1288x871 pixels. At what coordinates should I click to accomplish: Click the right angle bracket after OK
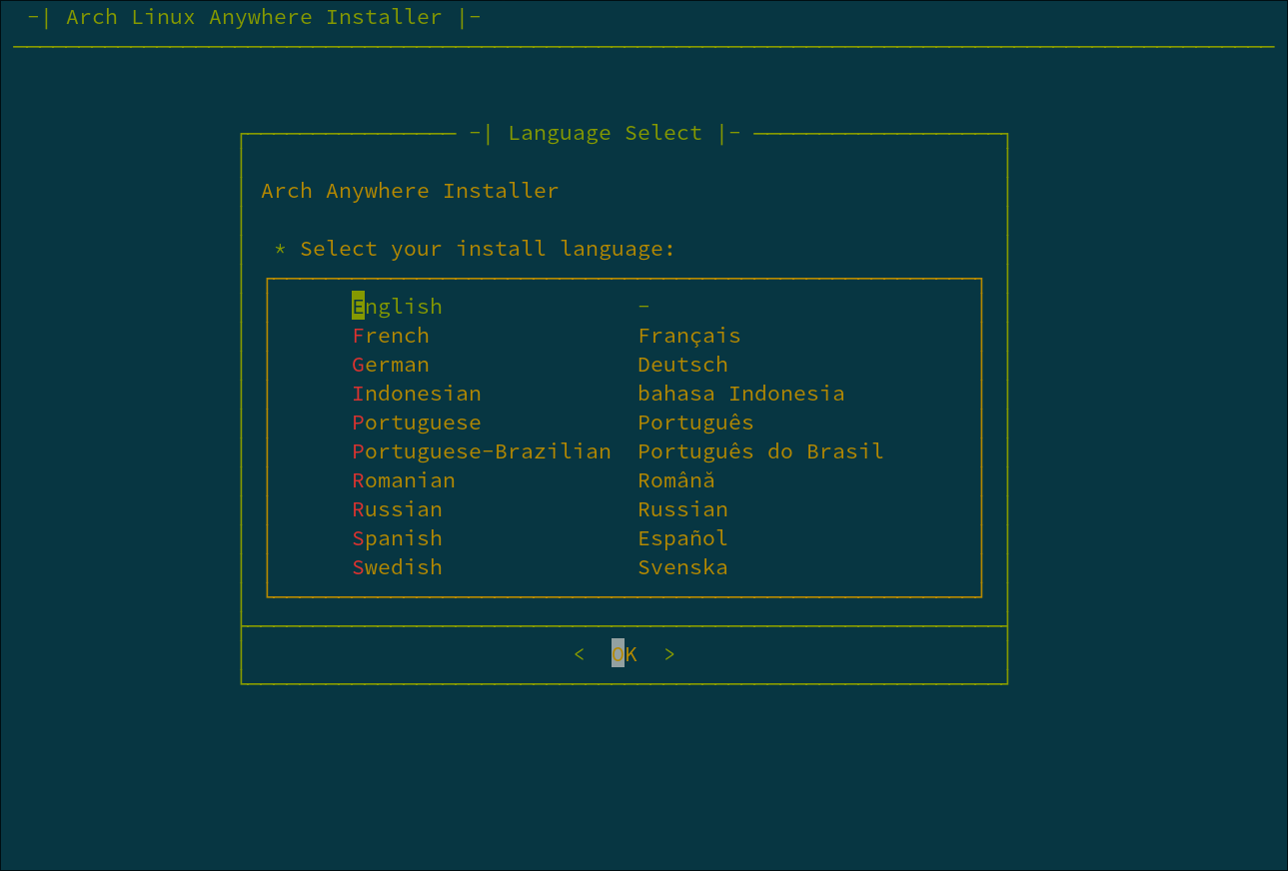tap(669, 653)
